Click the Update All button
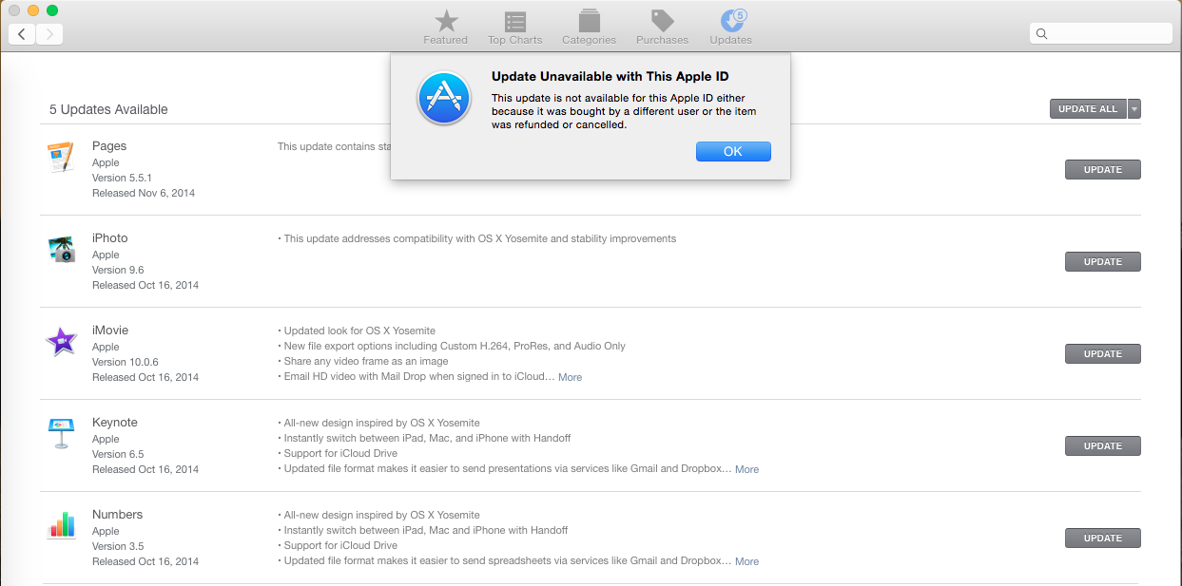The image size is (1182, 586). pyautogui.click(x=1088, y=109)
